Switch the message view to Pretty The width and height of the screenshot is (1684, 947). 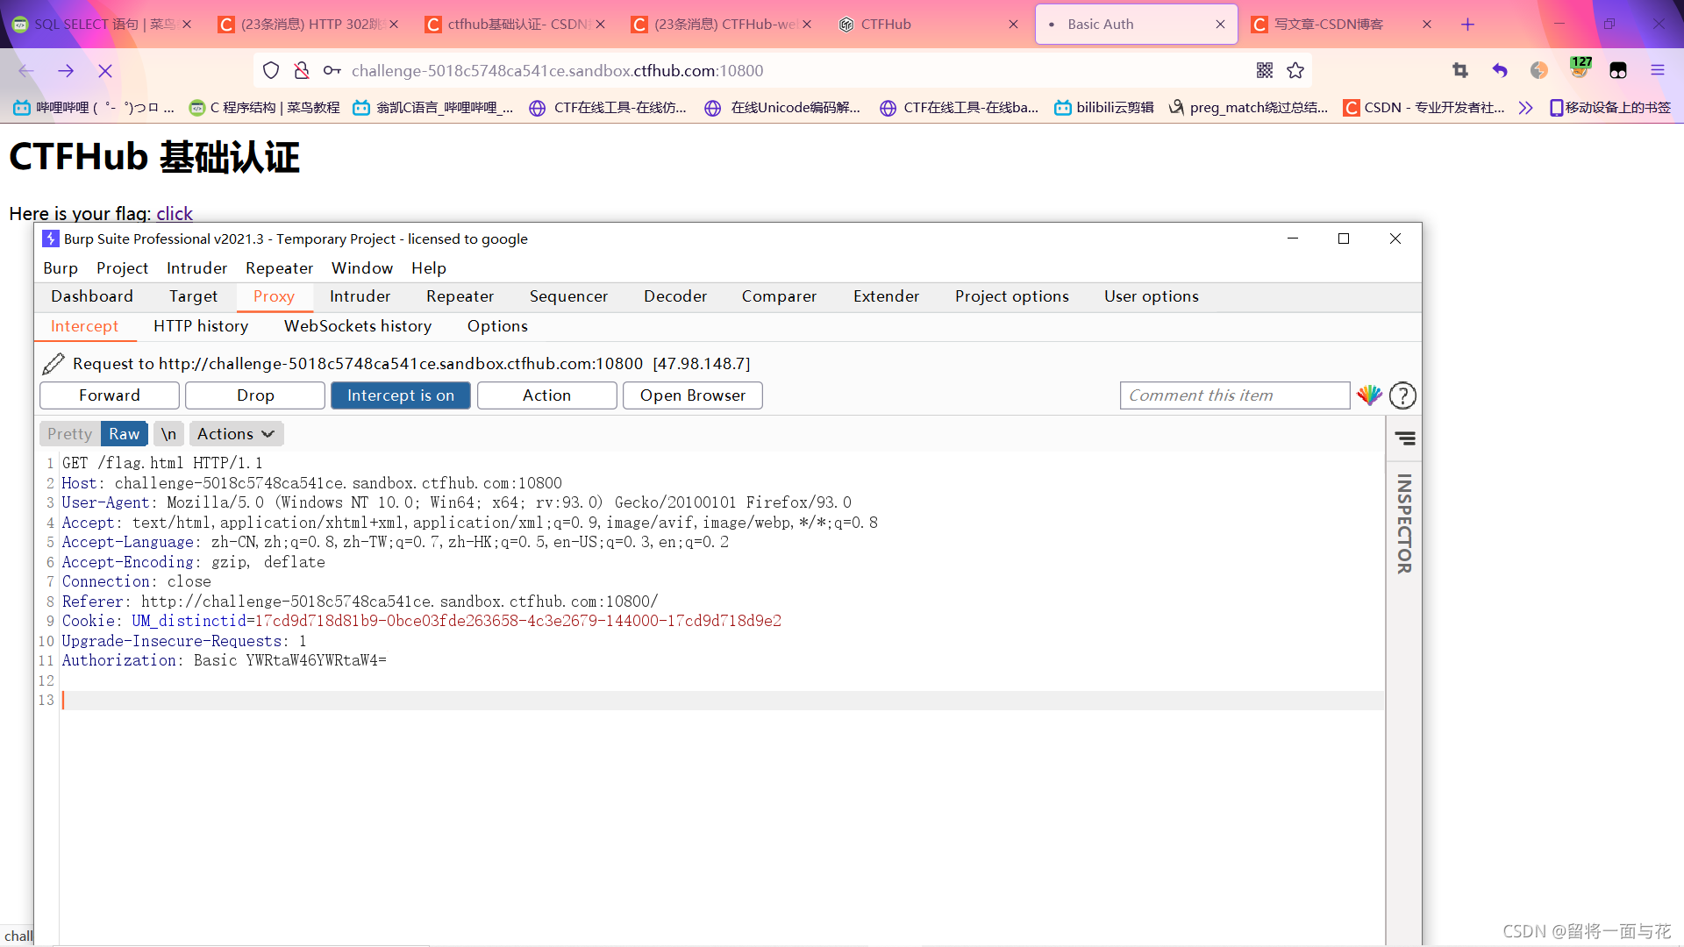(x=69, y=434)
